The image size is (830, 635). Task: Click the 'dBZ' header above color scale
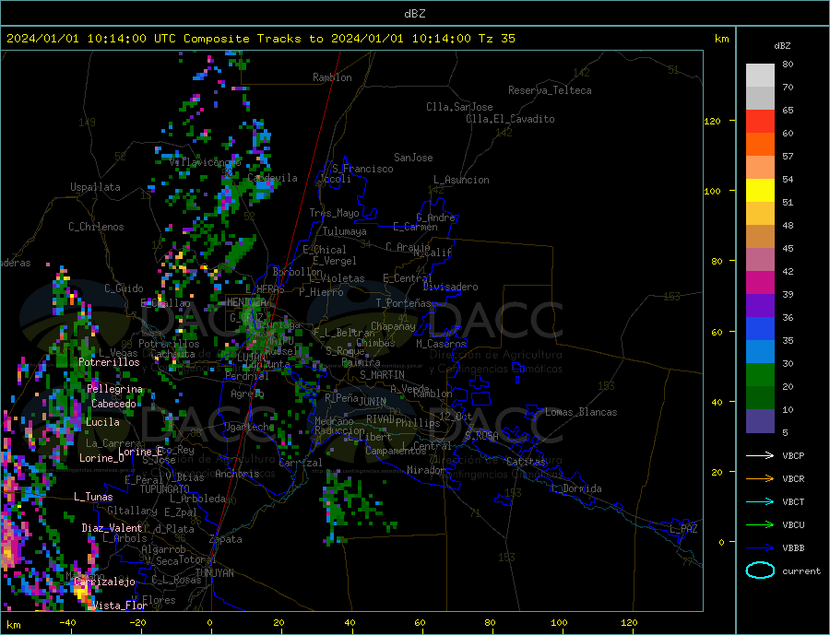click(782, 46)
